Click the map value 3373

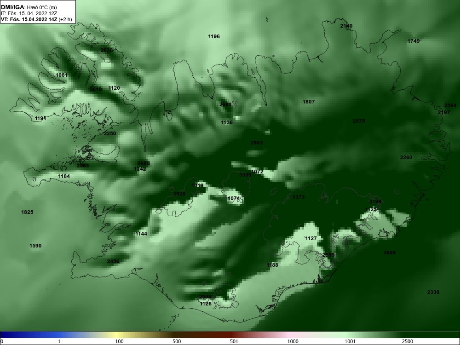point(299,197)
